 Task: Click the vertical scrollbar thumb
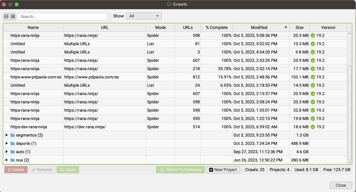coord(349,111)
